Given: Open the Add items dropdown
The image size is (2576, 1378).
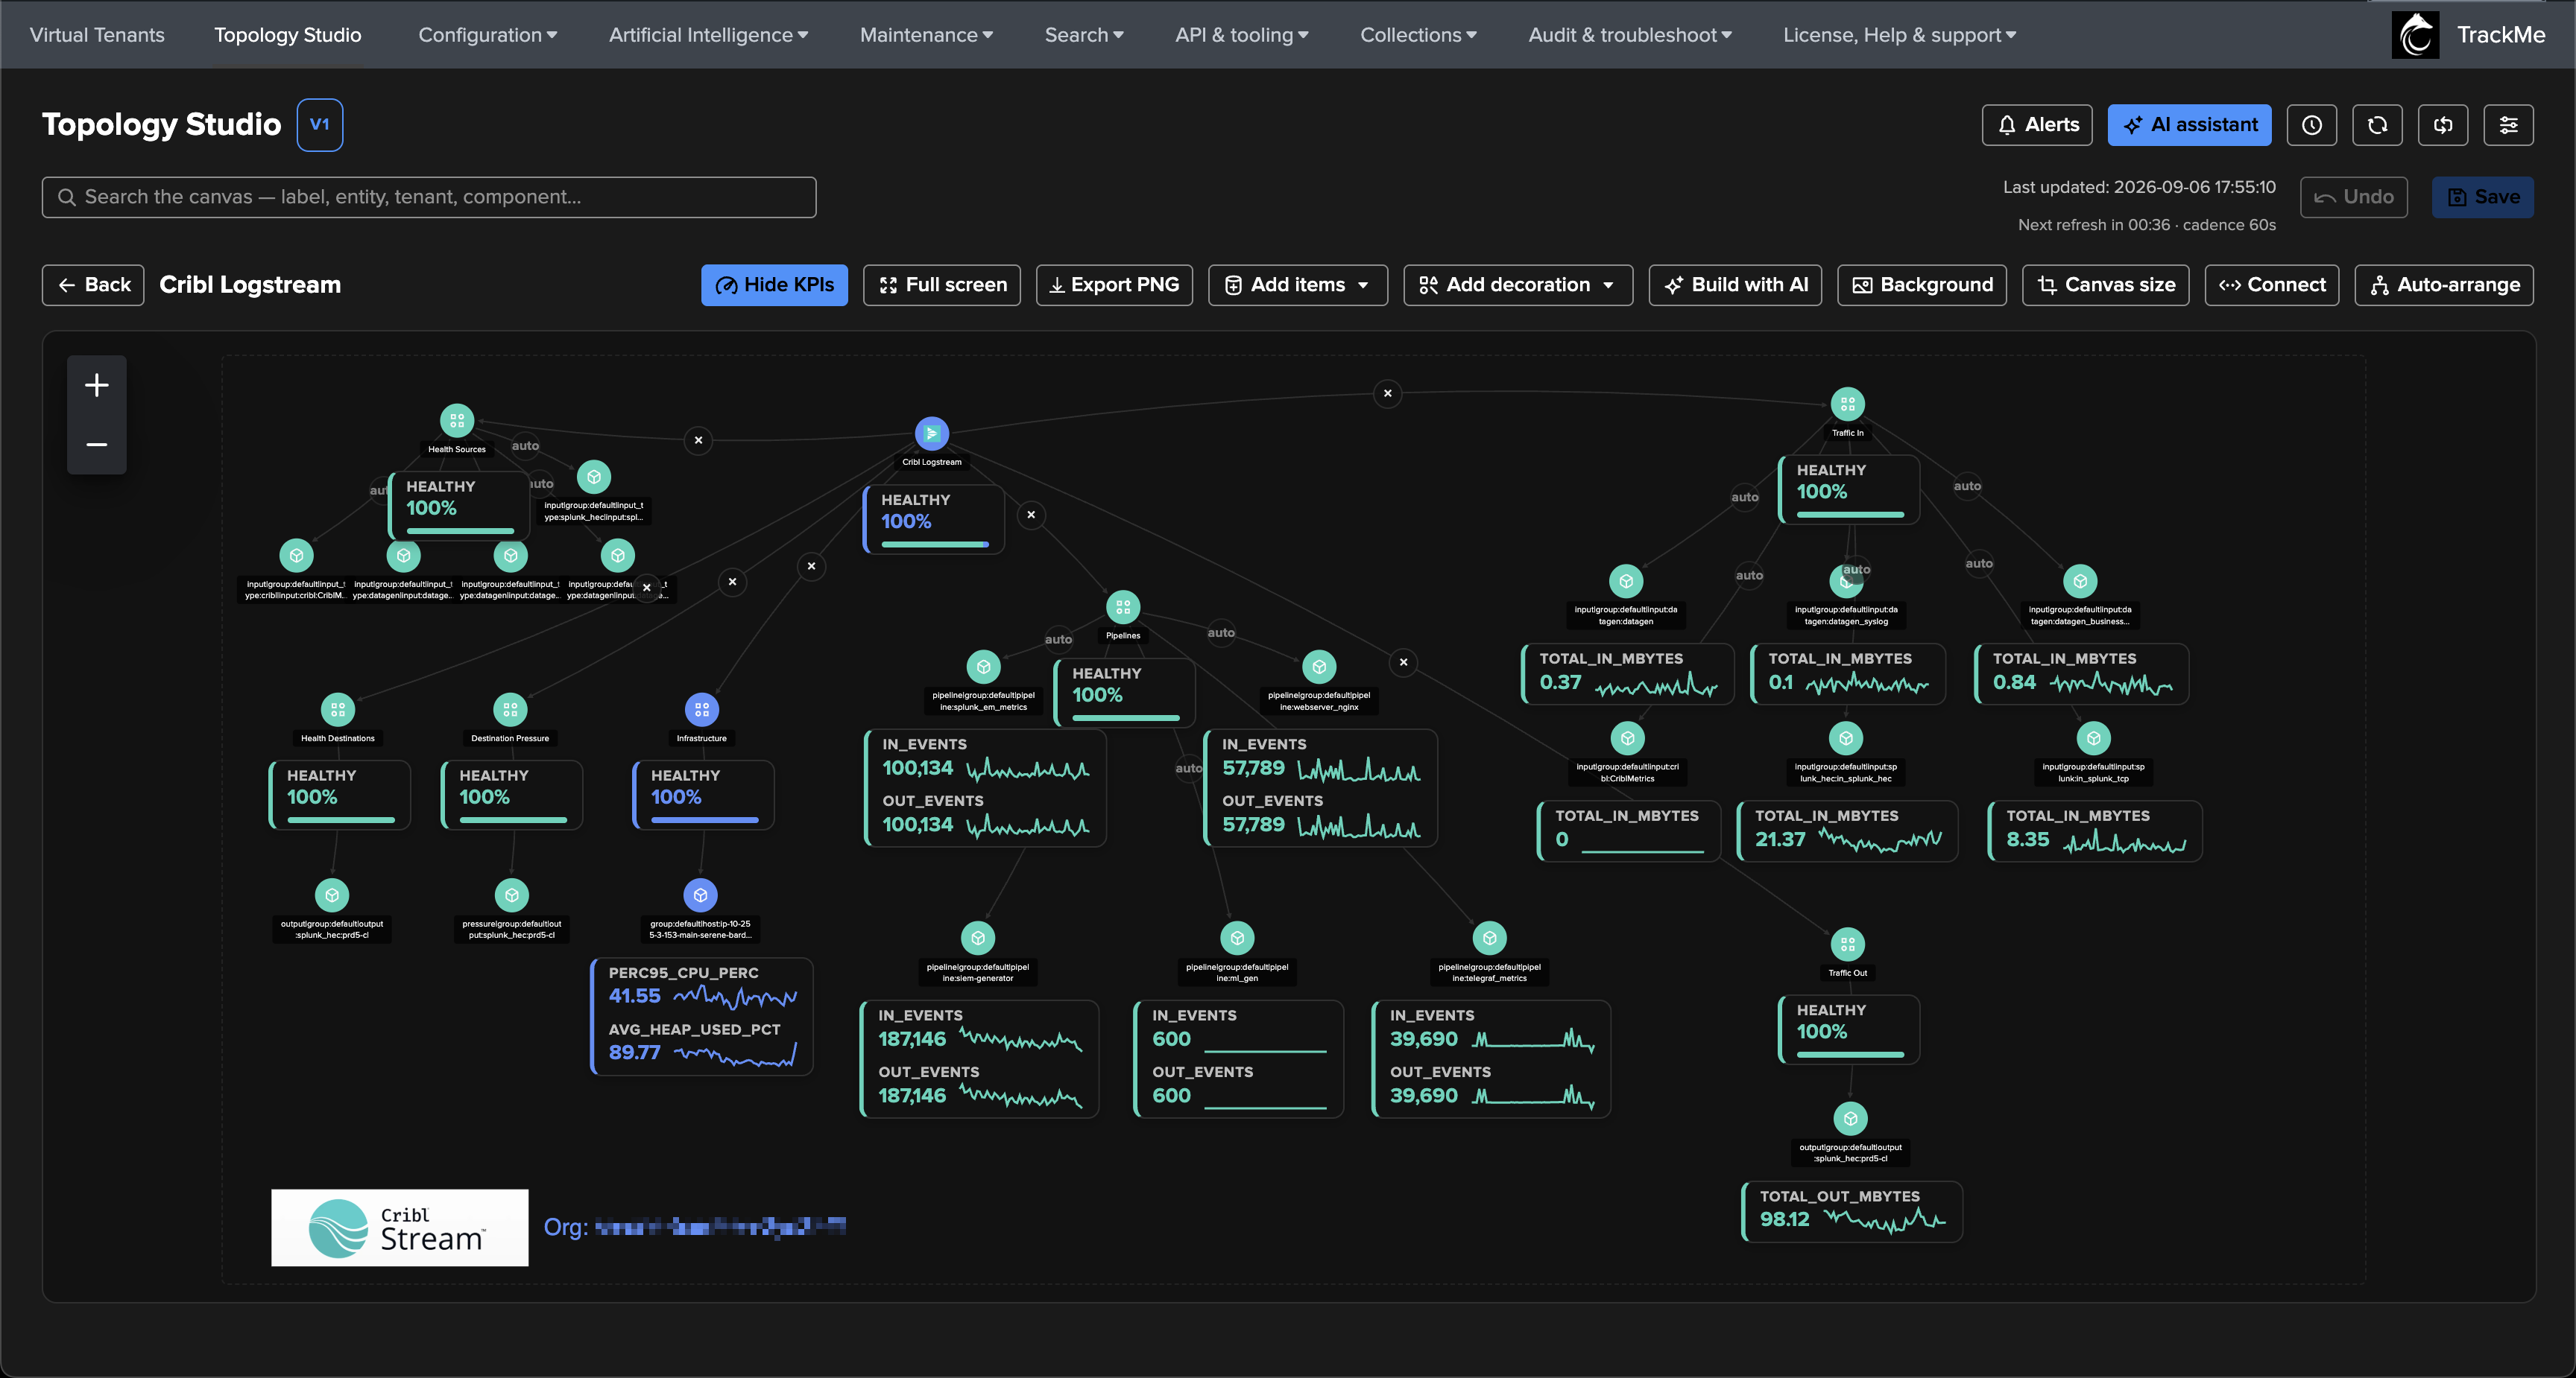Looking at the screenshot, I should 1297,285.
